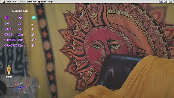174x98 pixels.
Task: Click the intensity icon in the 445-1110 row
Action: (33, 45)
